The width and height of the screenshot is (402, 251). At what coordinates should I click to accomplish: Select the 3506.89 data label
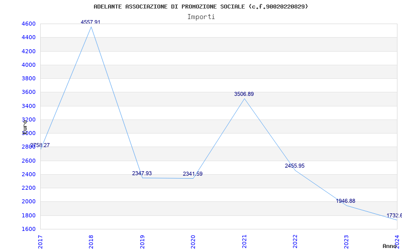point(244,94)
